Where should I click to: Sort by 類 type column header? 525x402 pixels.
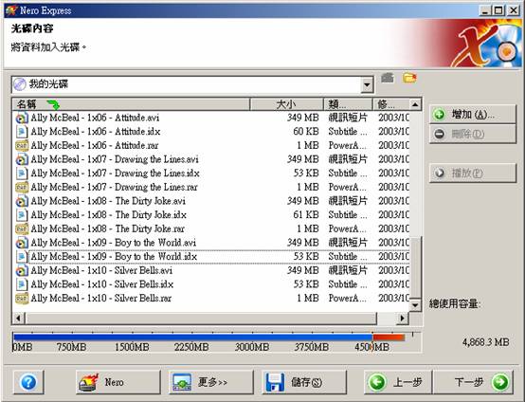pyautogui.click(x=348, y=104)
